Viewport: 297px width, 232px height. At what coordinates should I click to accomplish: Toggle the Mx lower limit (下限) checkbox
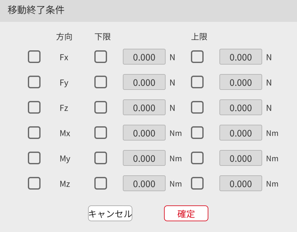[x=101, y=133]
